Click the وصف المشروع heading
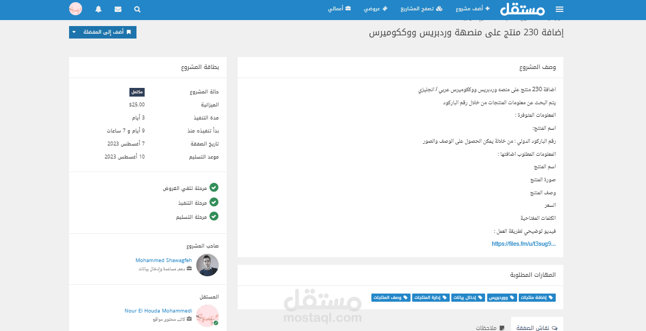Viewport: 646px width, 331px height. tap(537, 67)
